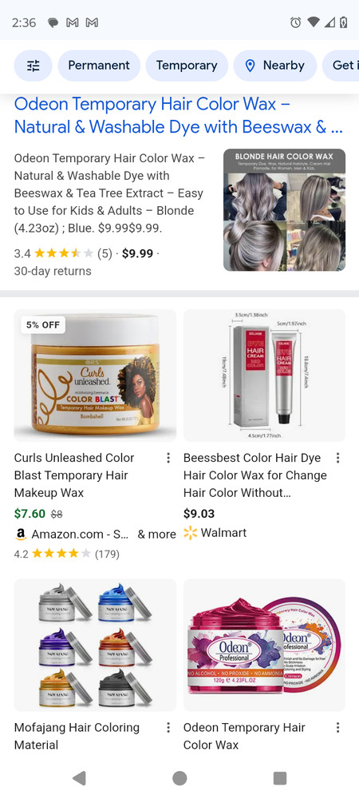This screenshot has width=359, height=799.
Task: Select the Nearby filter chip
Action: [x=275, y=66]
